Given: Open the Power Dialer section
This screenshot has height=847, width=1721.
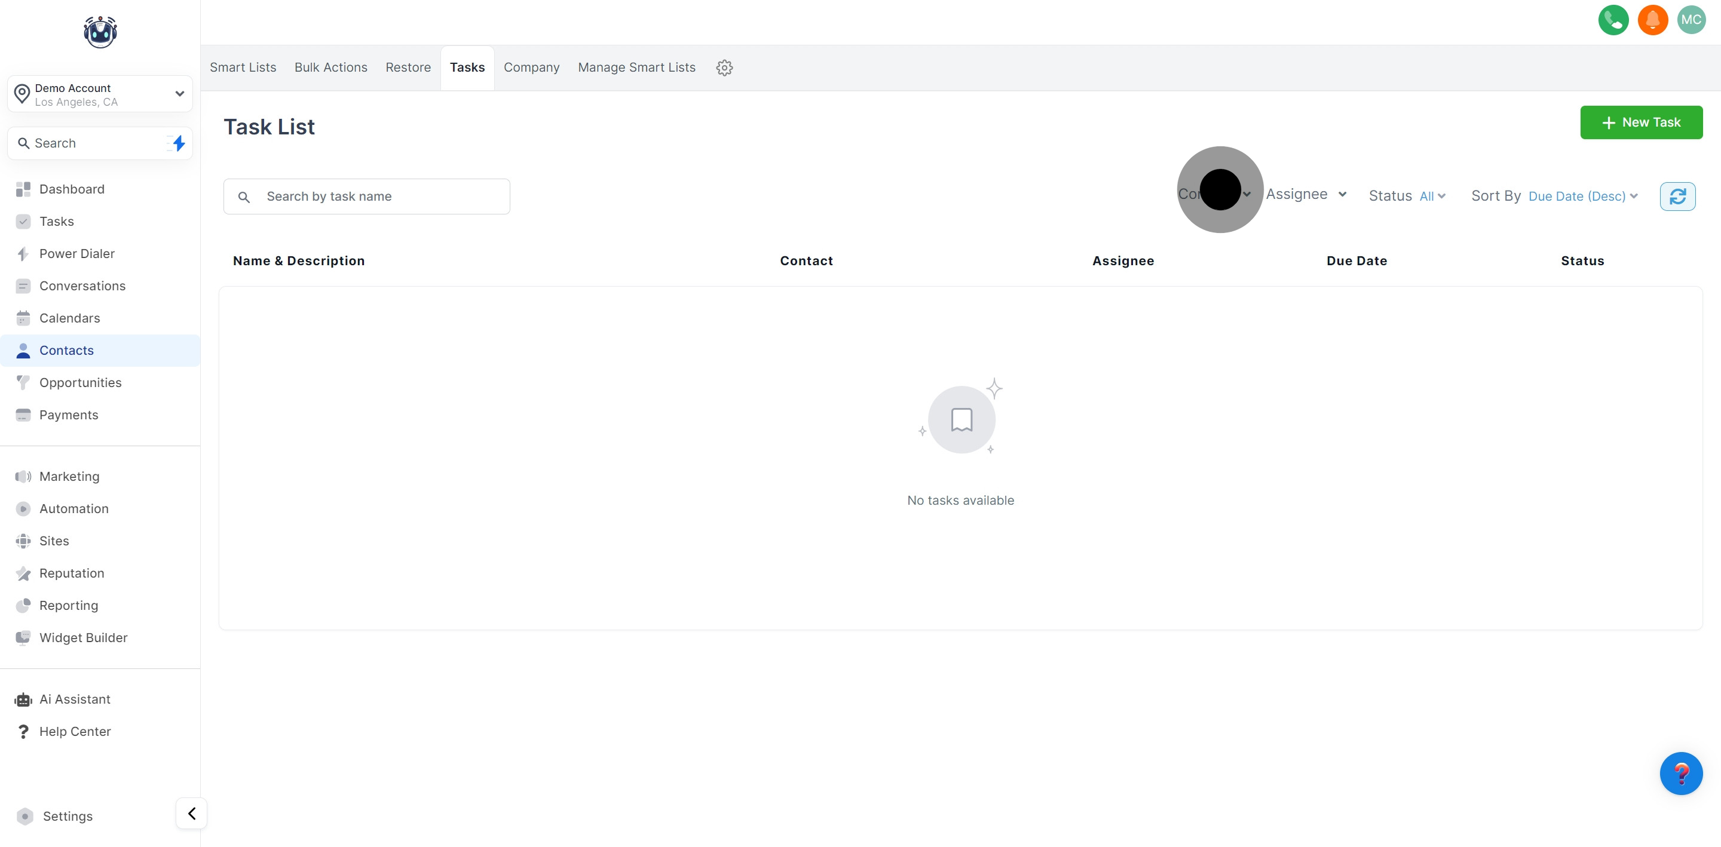Looking at the screenshot, I should 76,253.
